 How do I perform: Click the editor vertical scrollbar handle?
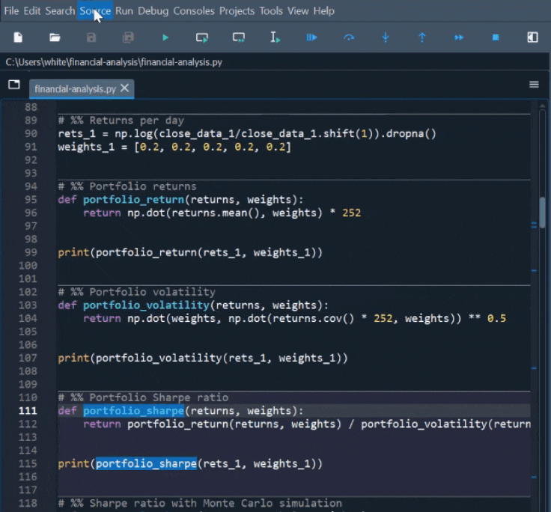(x=542, y=213)
